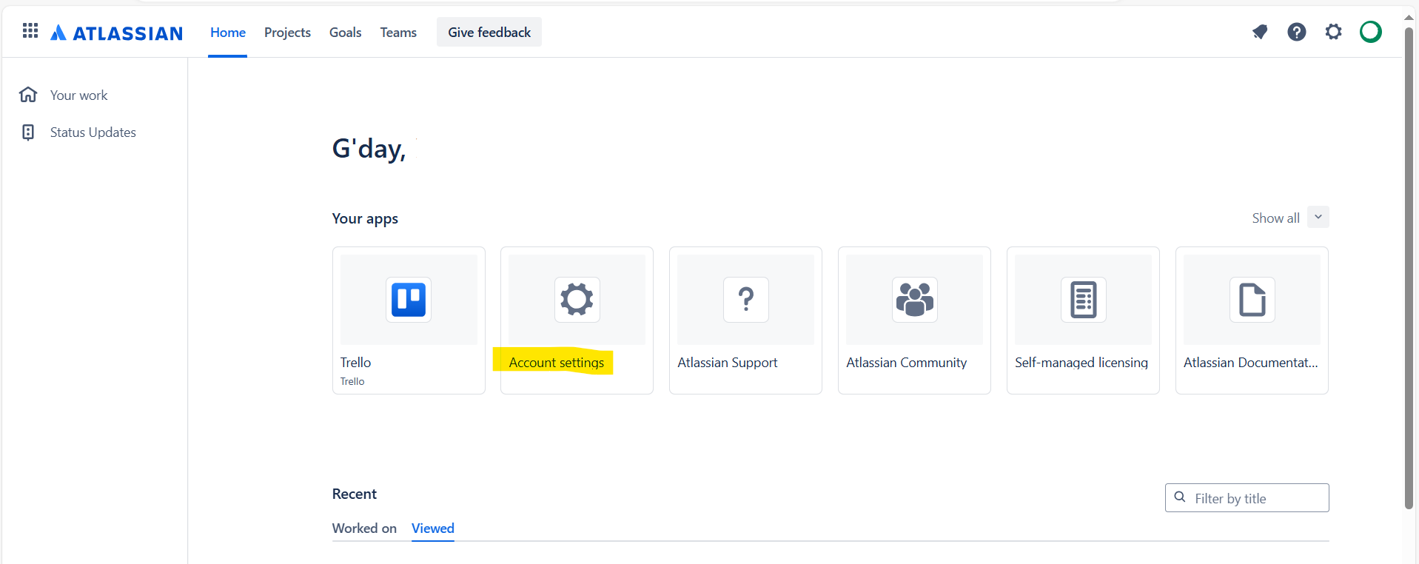Open the Teams menu item
Image resolution: width=1419 pixels, height=564 pixels.
(x=398, y=33)
